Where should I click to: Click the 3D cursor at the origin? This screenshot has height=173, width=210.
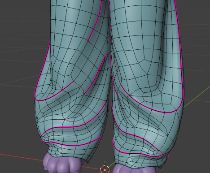pyautogui.click(x=105, y=169)
